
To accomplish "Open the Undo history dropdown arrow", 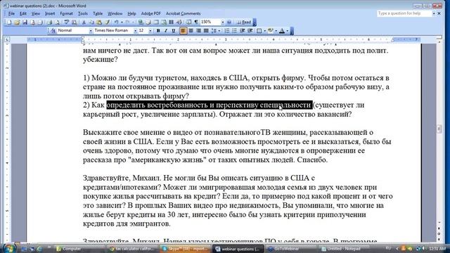I will 122,22.
